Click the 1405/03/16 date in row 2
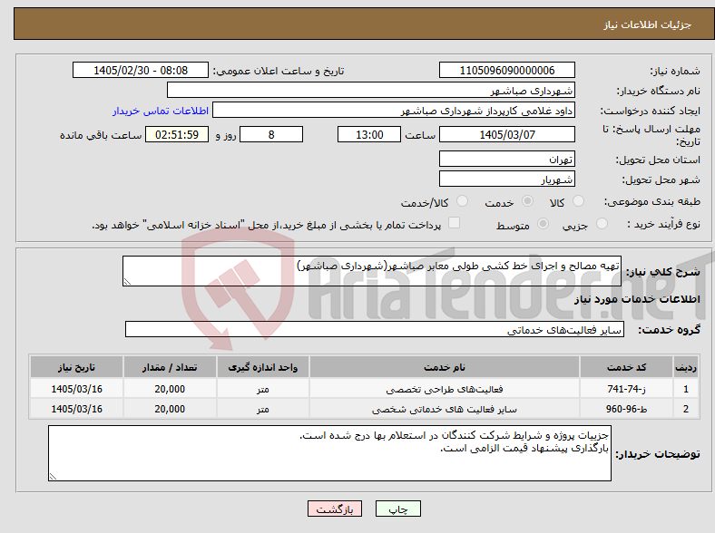 [x=76, y=409]
